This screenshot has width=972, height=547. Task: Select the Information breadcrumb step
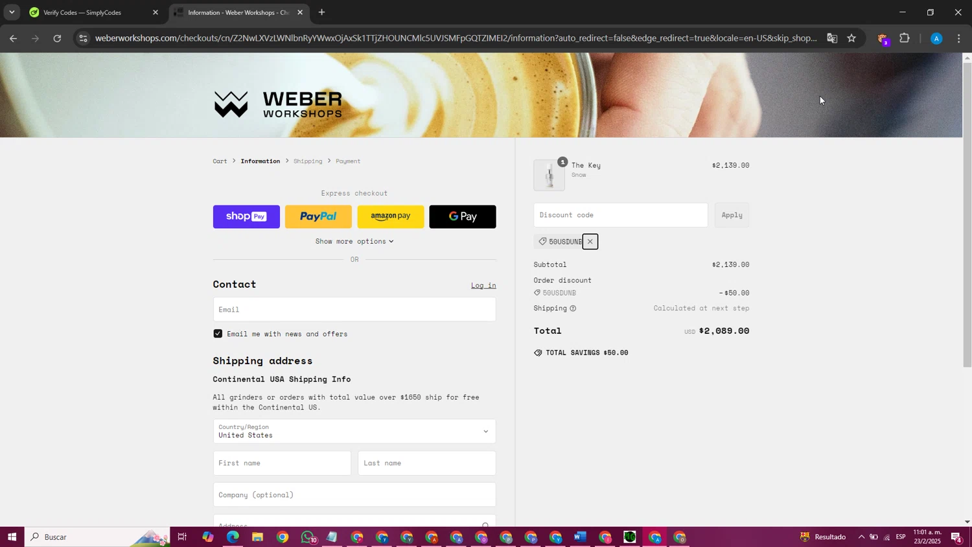point(260,161)
